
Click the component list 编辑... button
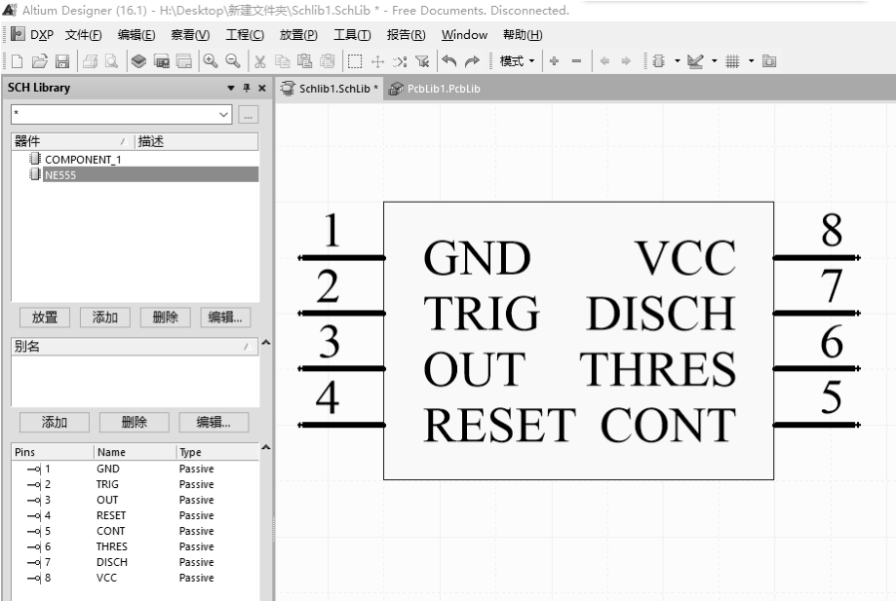tap(225, 318)
